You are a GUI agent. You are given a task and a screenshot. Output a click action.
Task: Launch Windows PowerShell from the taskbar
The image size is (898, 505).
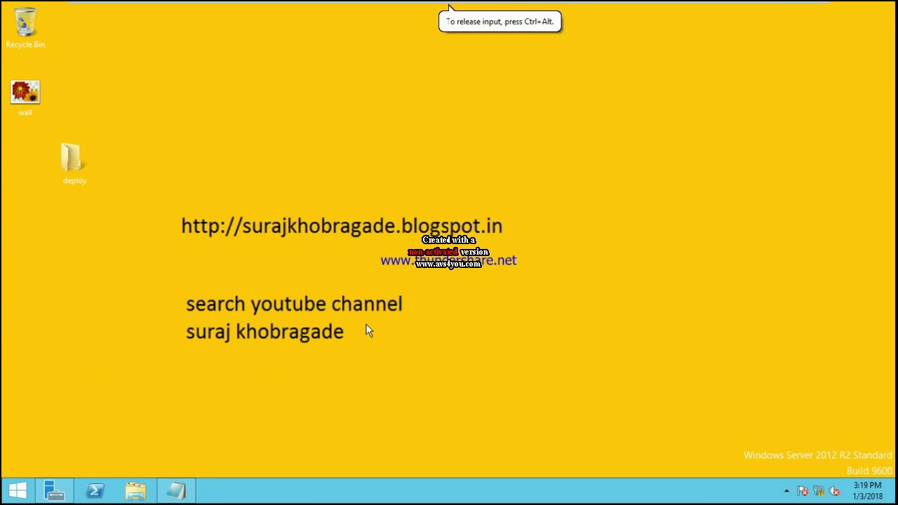(x=95, y=491)
